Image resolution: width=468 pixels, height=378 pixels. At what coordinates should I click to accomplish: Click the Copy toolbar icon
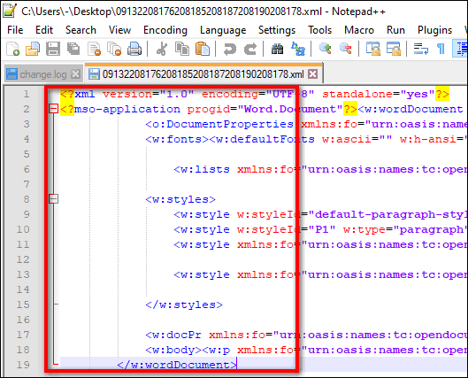pos(182,49)
